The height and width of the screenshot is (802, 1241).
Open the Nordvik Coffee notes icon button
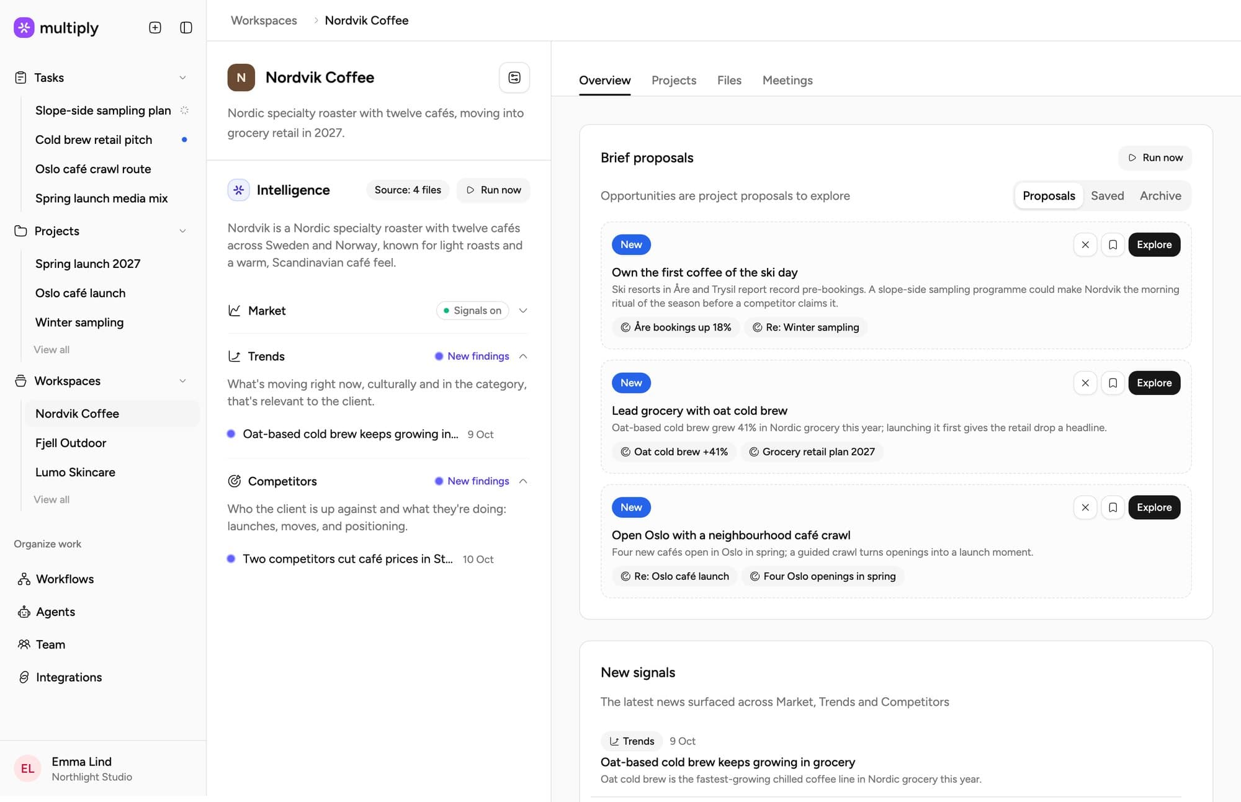coord(514,78)
